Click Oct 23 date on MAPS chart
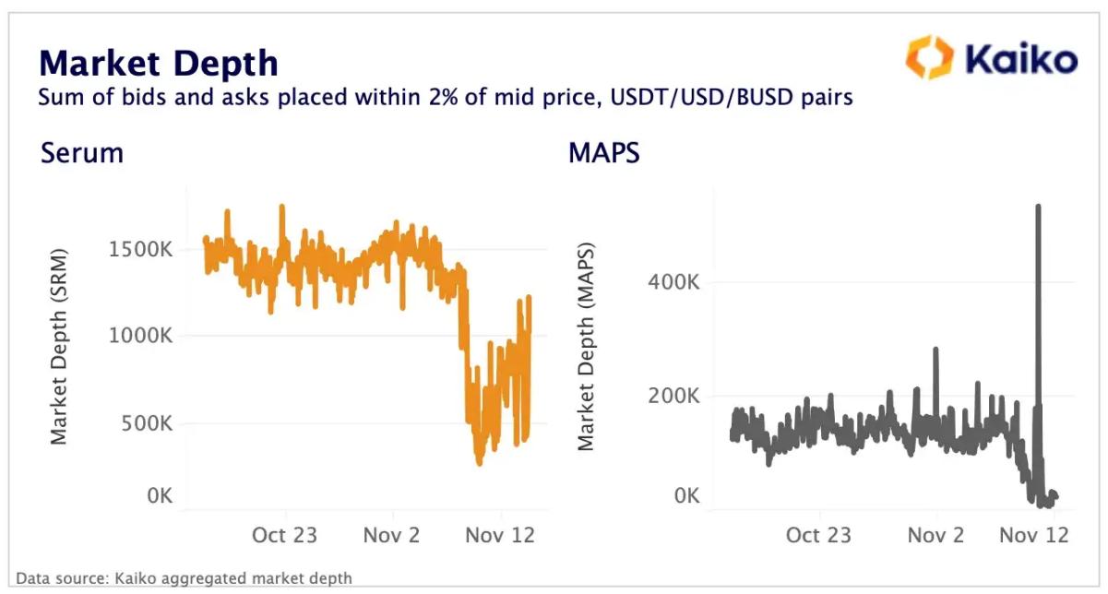Screen dimensions: 1108x594 click(819, 535)
